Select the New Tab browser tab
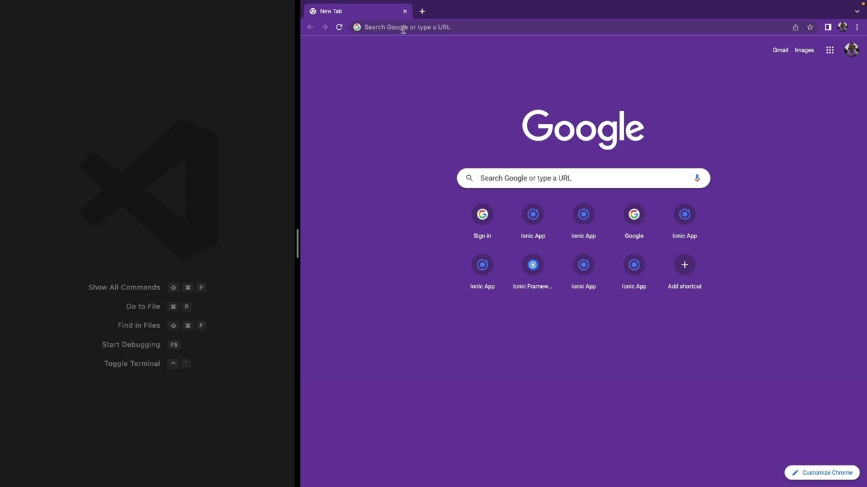Viewport: 867px width, 487px height. click(358, 11)
